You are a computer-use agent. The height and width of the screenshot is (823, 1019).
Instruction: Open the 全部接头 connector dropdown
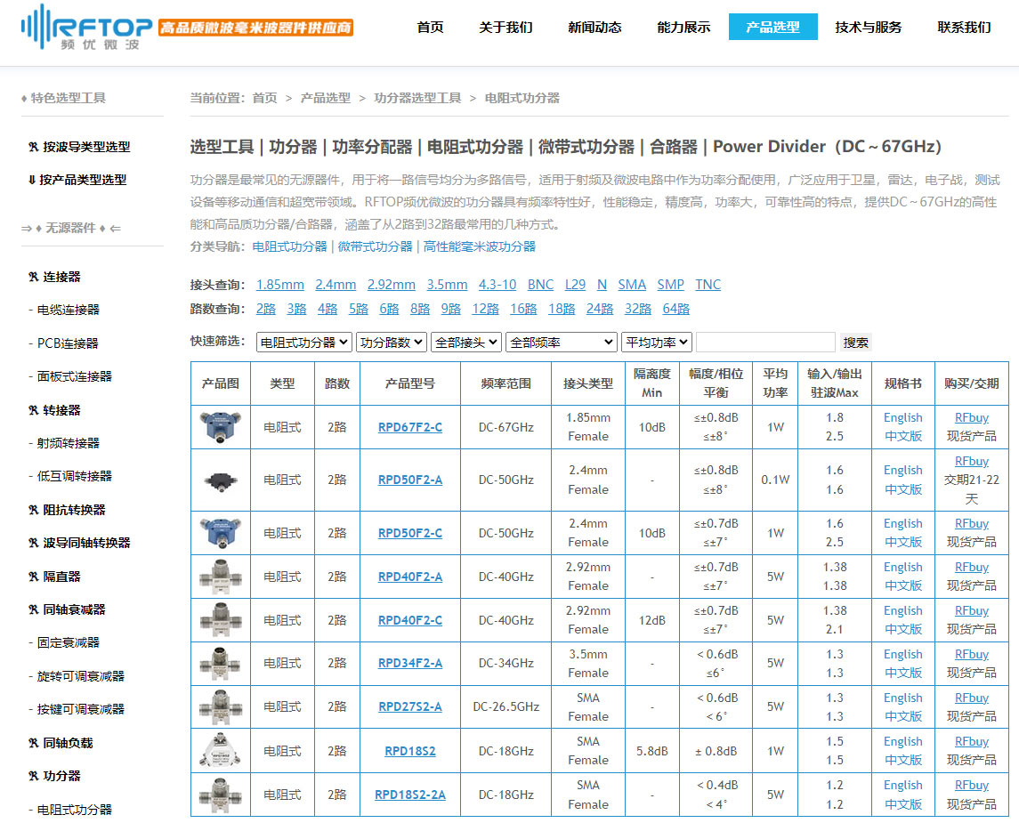(x=465, y=343)
